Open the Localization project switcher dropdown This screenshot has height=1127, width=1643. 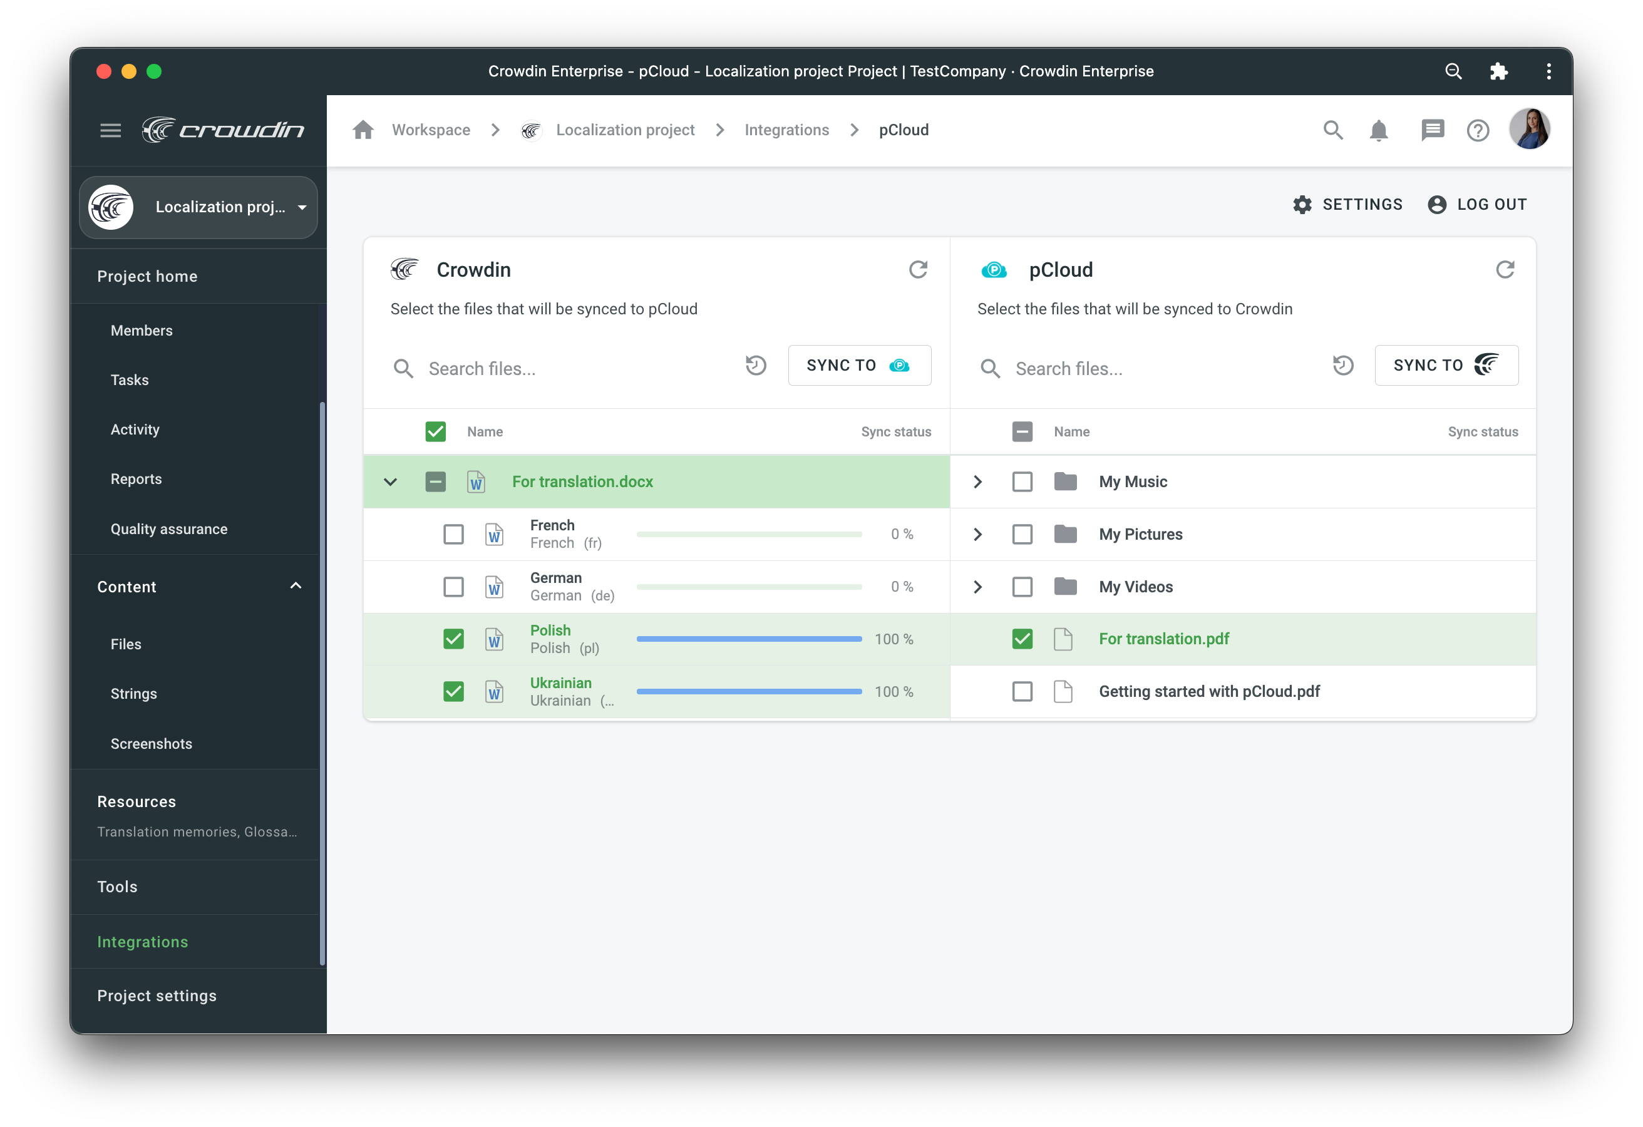198,207
